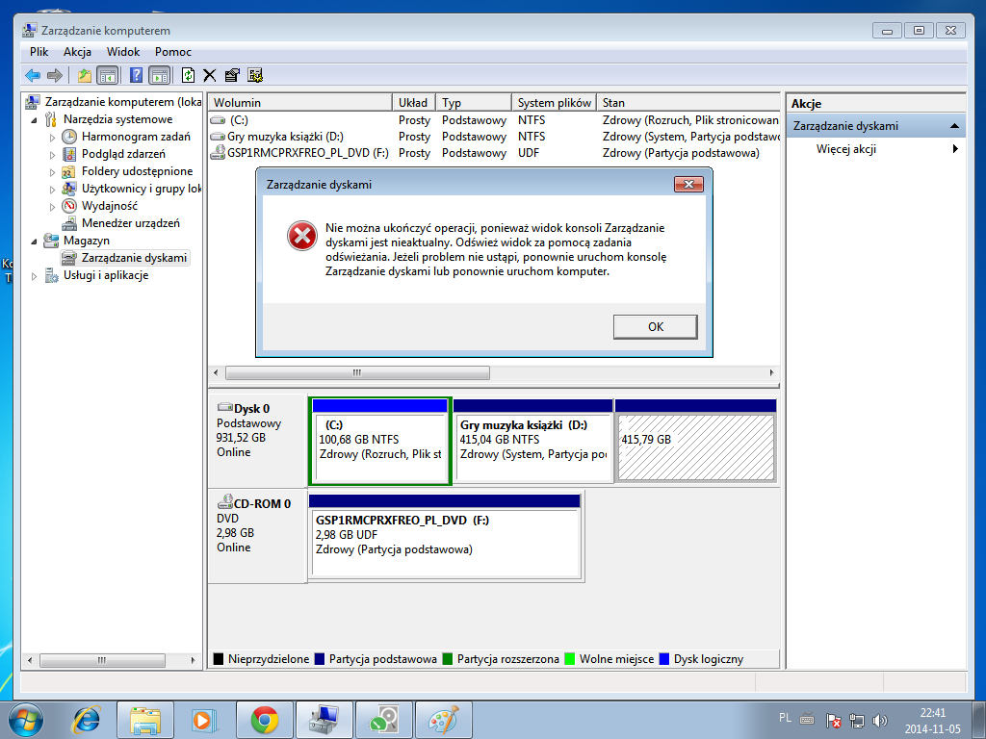The width and height of the screenshot is (986, 739).
Task: Expand the Harmonogram zadań node
Action: [52, 137]
